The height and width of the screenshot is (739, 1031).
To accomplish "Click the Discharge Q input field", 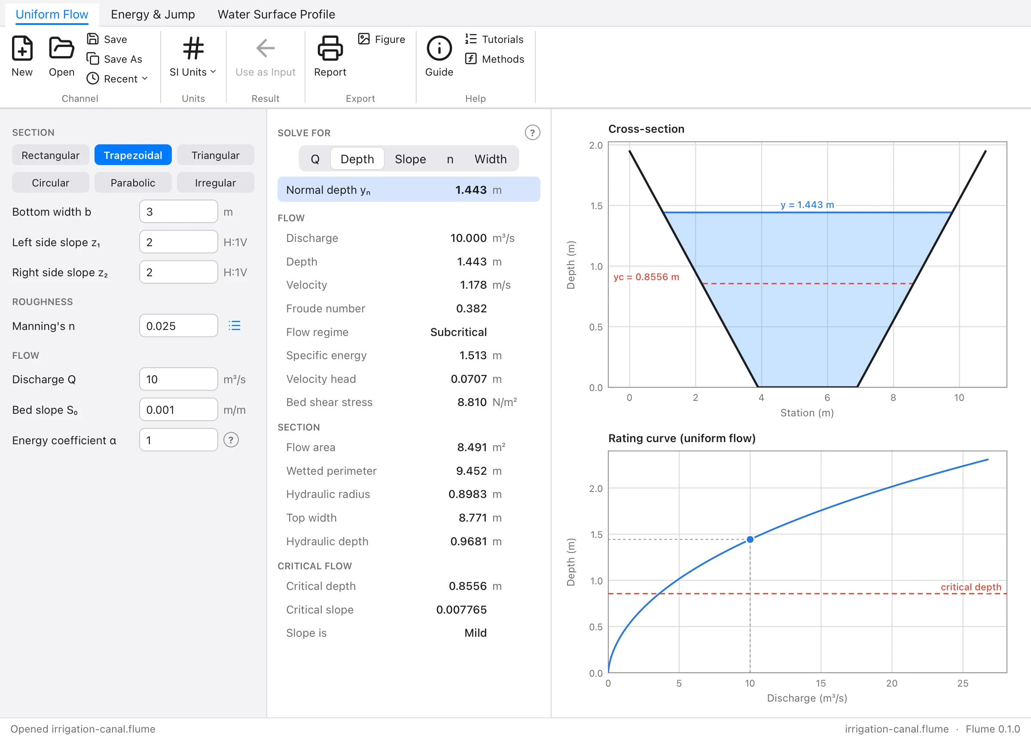I will coord(178,379).
